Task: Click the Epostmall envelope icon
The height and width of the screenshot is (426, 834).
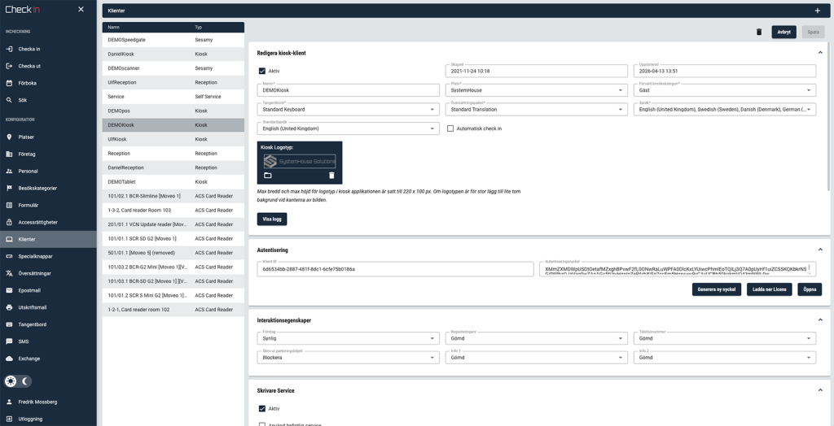Action: pos(9,290)
